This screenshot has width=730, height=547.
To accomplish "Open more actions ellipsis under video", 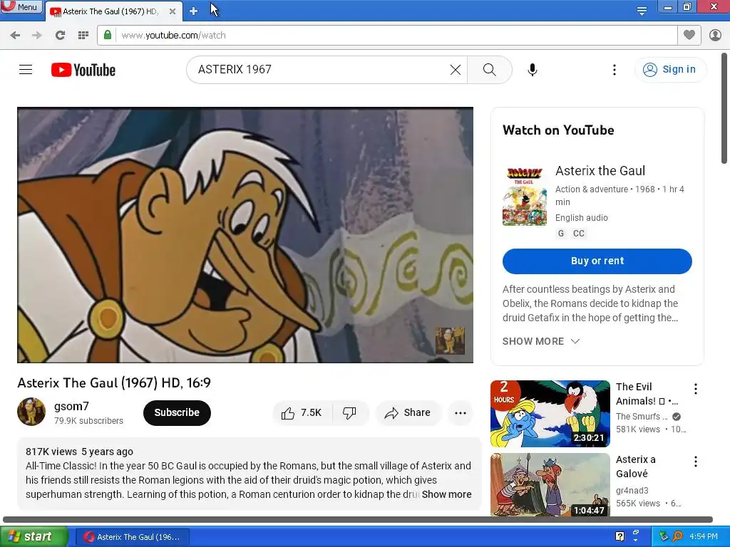I will pyautogui.click(x=461, y=412).
